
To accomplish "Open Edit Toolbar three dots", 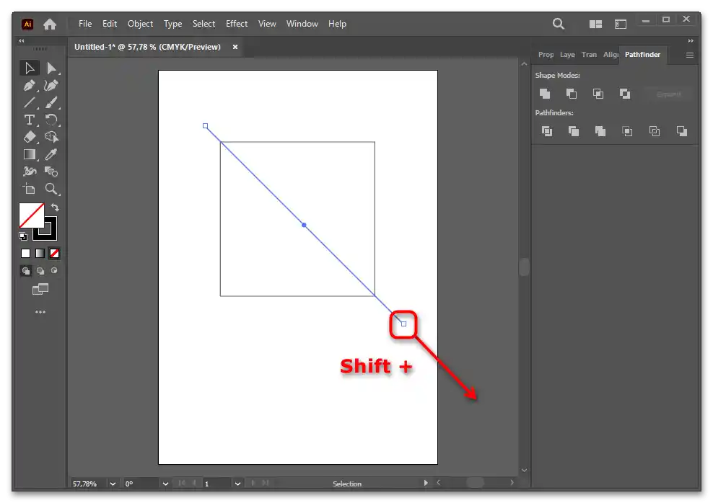I will tap(40, 312).
